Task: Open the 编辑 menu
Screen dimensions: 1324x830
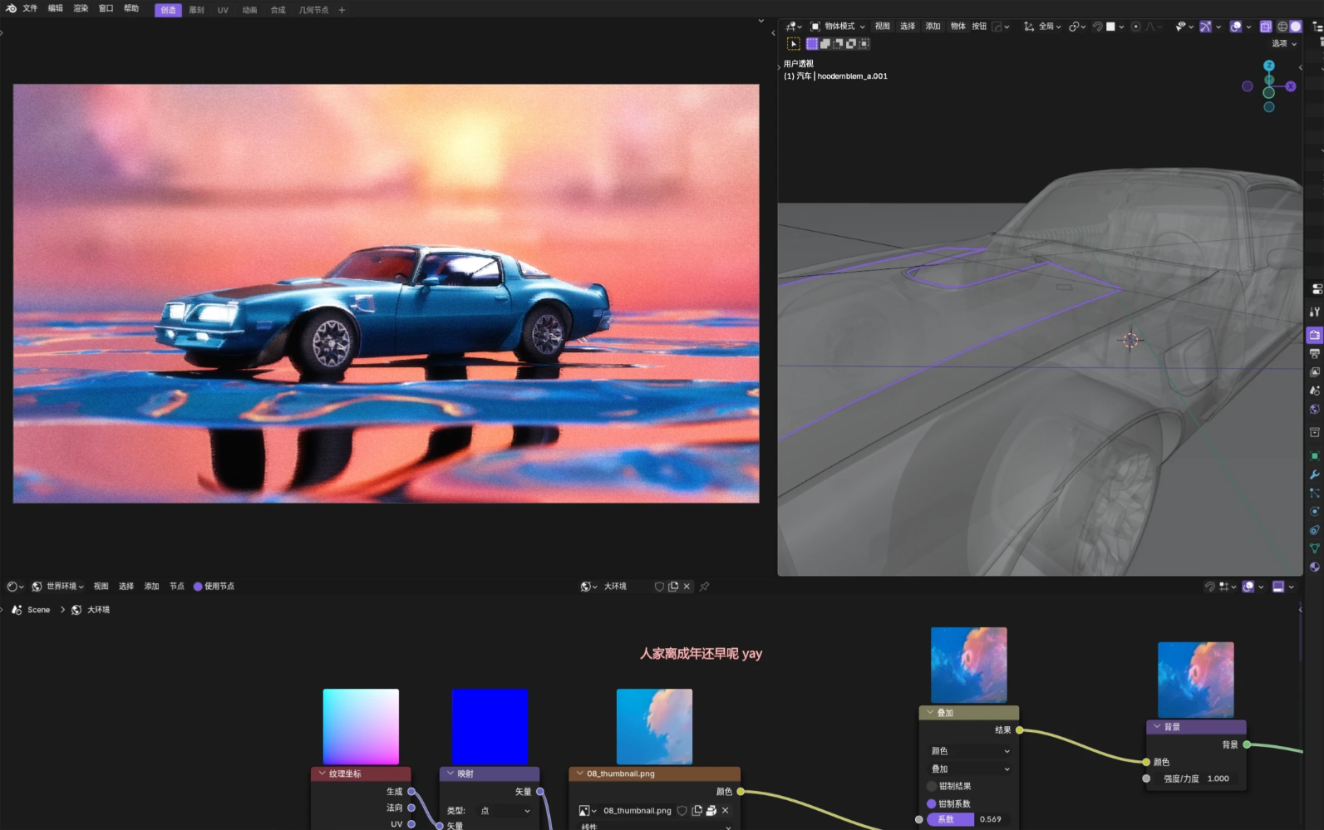Action: point(56,8)
